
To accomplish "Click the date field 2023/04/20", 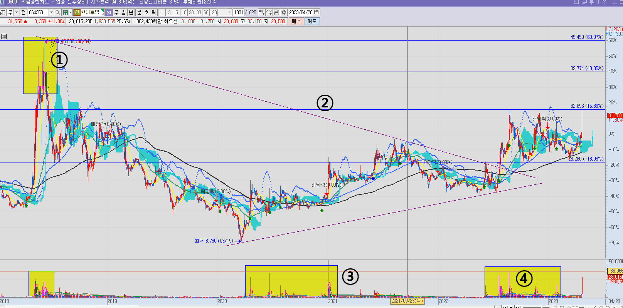I will [301, 12].
